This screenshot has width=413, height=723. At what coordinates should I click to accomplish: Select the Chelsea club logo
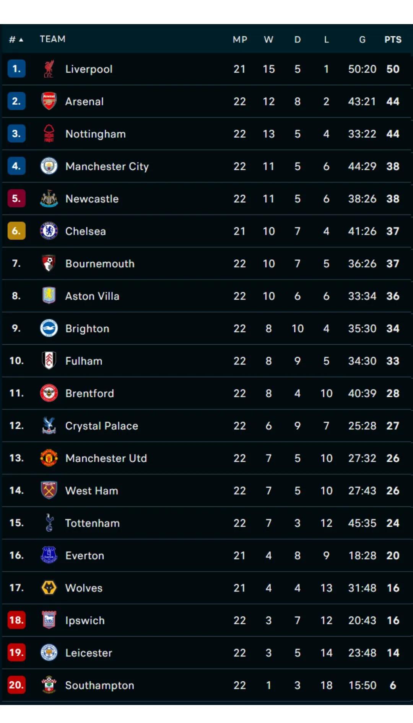[49, 231]
